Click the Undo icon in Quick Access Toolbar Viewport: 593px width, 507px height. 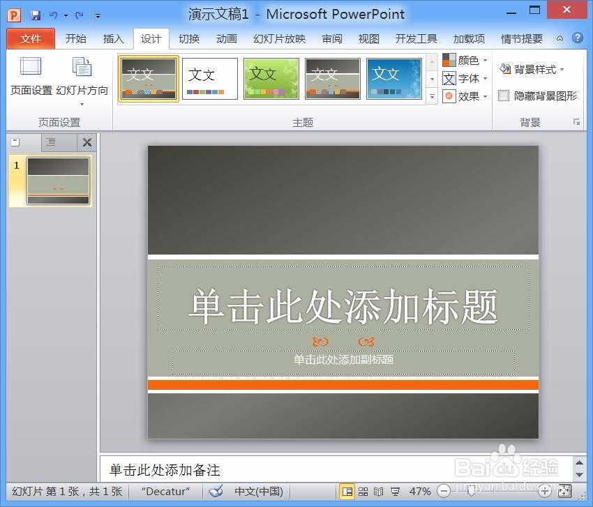coord(53,14)
